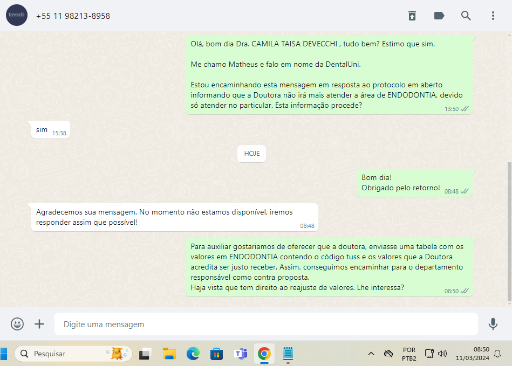
Task: Open Microsoft Teams from the taskbar
Action: (x=241, y=354)
